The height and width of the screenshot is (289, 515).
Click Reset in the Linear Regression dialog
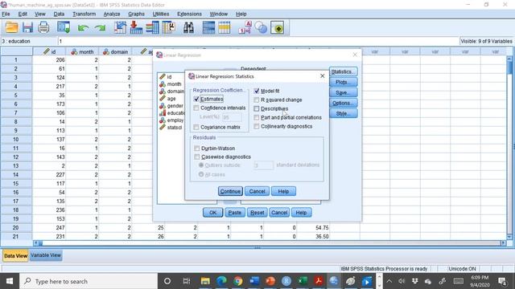(x=257, y=213)
